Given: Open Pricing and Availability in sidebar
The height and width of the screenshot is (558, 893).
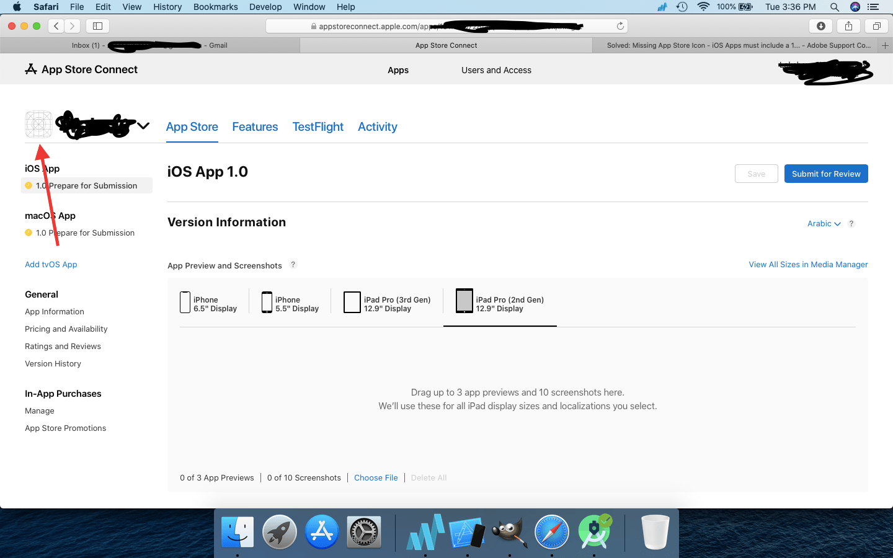Looking at the screenshot, I should (66, 329).
